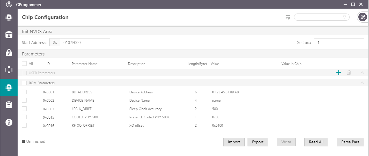Click the Sectors input field
369x156 pixels.
[339, 43]
